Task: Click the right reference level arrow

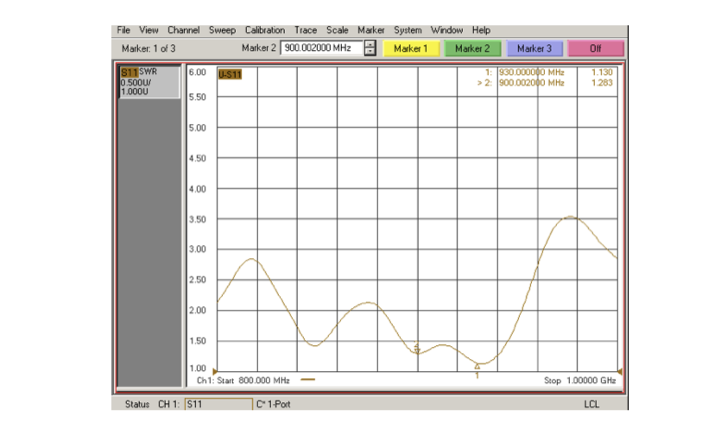Action: point(619,371)
